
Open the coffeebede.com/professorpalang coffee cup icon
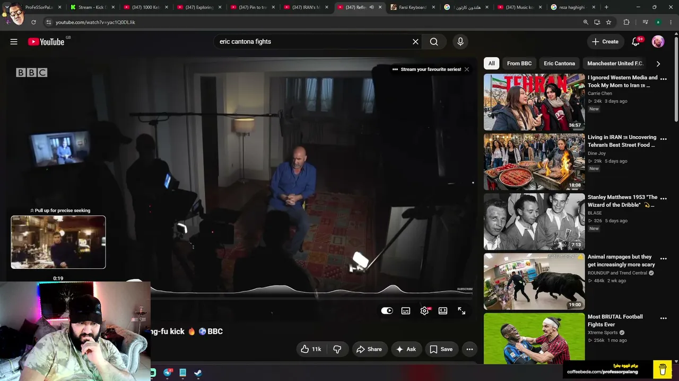tap(663, 369)
